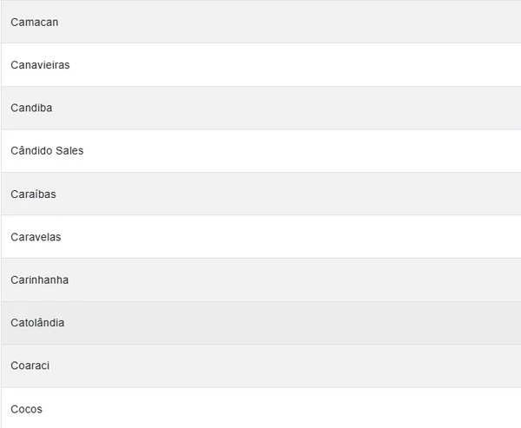This screenshot has height=428, width=521.
Task: Click the Camacan city name text
Action: pyautogui.click(x=35, y=22)
